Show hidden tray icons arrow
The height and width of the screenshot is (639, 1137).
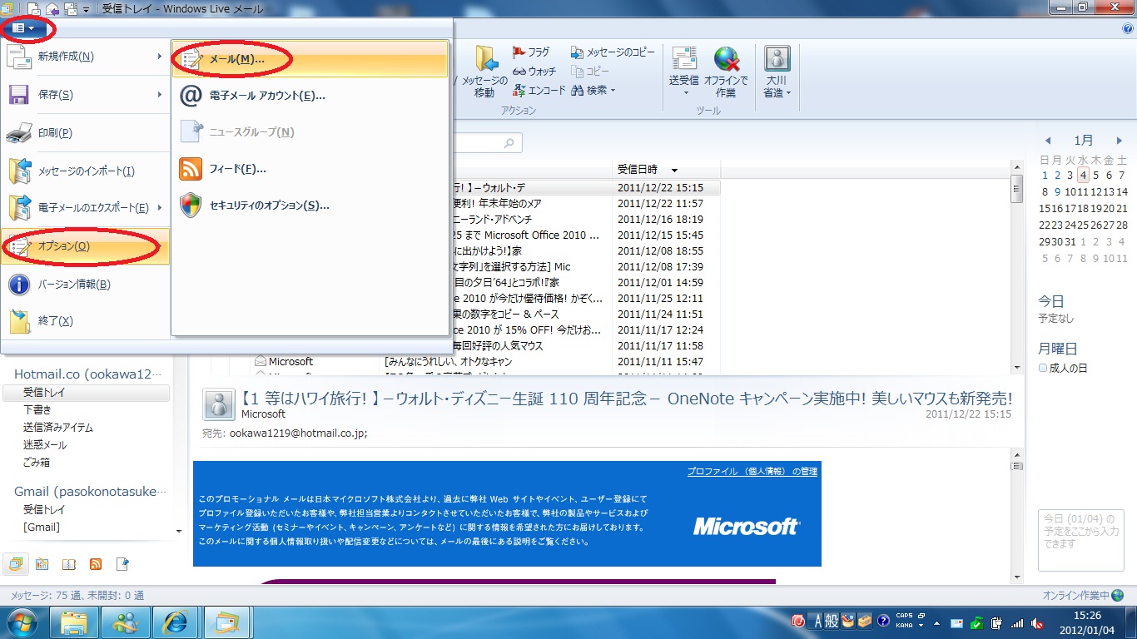click(937, 622)
